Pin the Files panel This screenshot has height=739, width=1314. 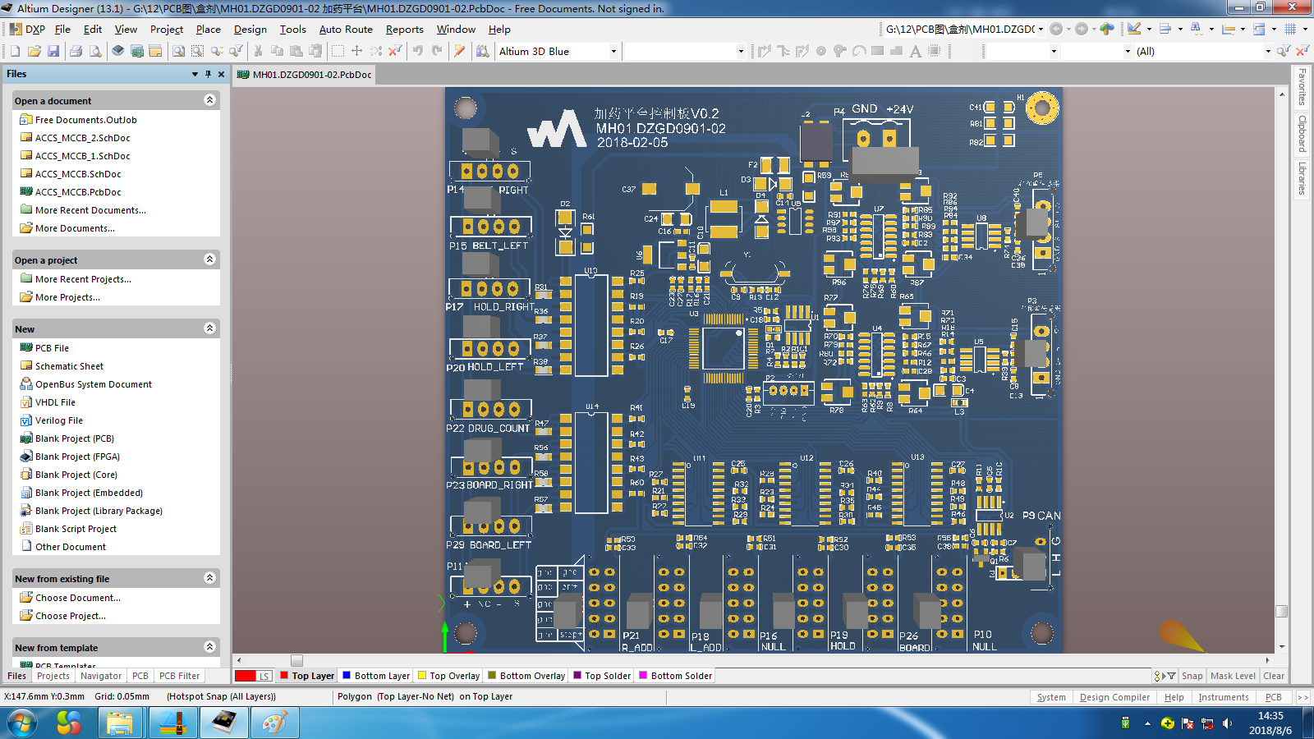click(208, 74)
